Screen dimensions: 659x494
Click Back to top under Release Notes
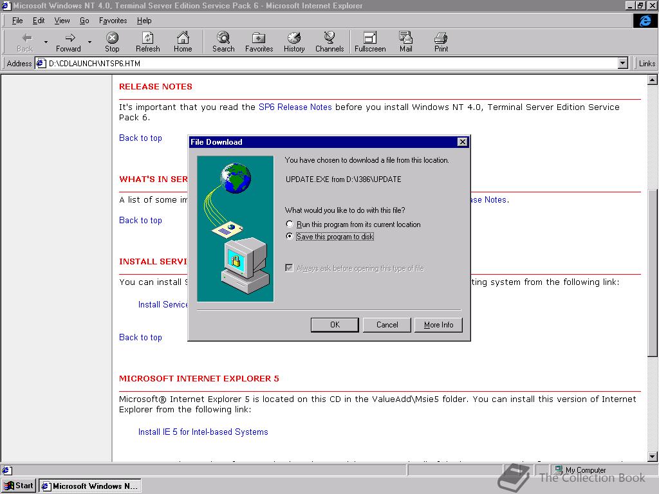[x=140, y=138]
